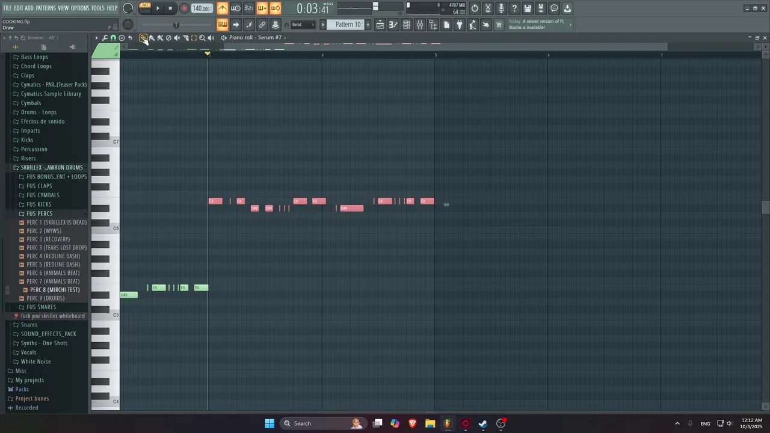The height and width of the screenshot is (433, 770).
Task: Open the Piano roll window button
Action: pos(393,25)
